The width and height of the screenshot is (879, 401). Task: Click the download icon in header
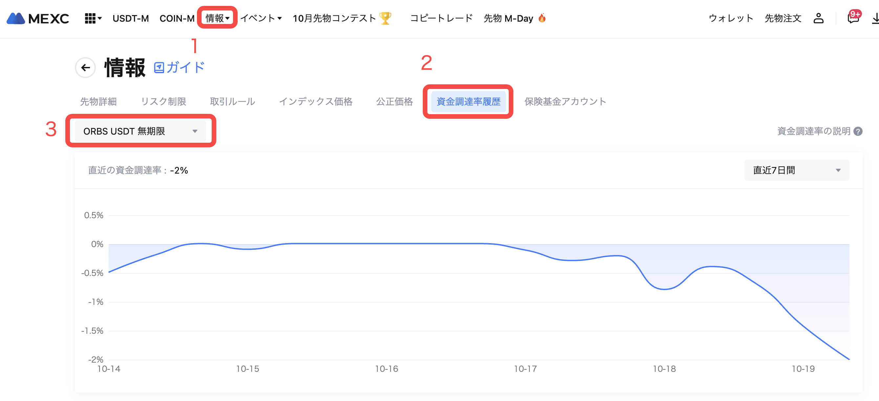[x=875, y=18]
